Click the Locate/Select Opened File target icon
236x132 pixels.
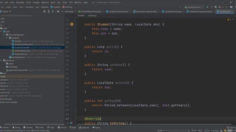tap(44, 11)
